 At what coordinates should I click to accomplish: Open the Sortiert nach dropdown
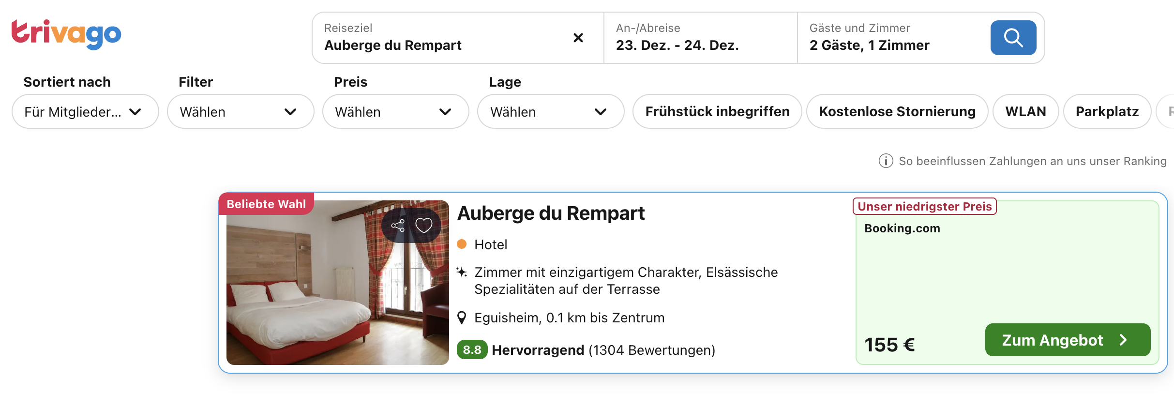coord(85,112)
